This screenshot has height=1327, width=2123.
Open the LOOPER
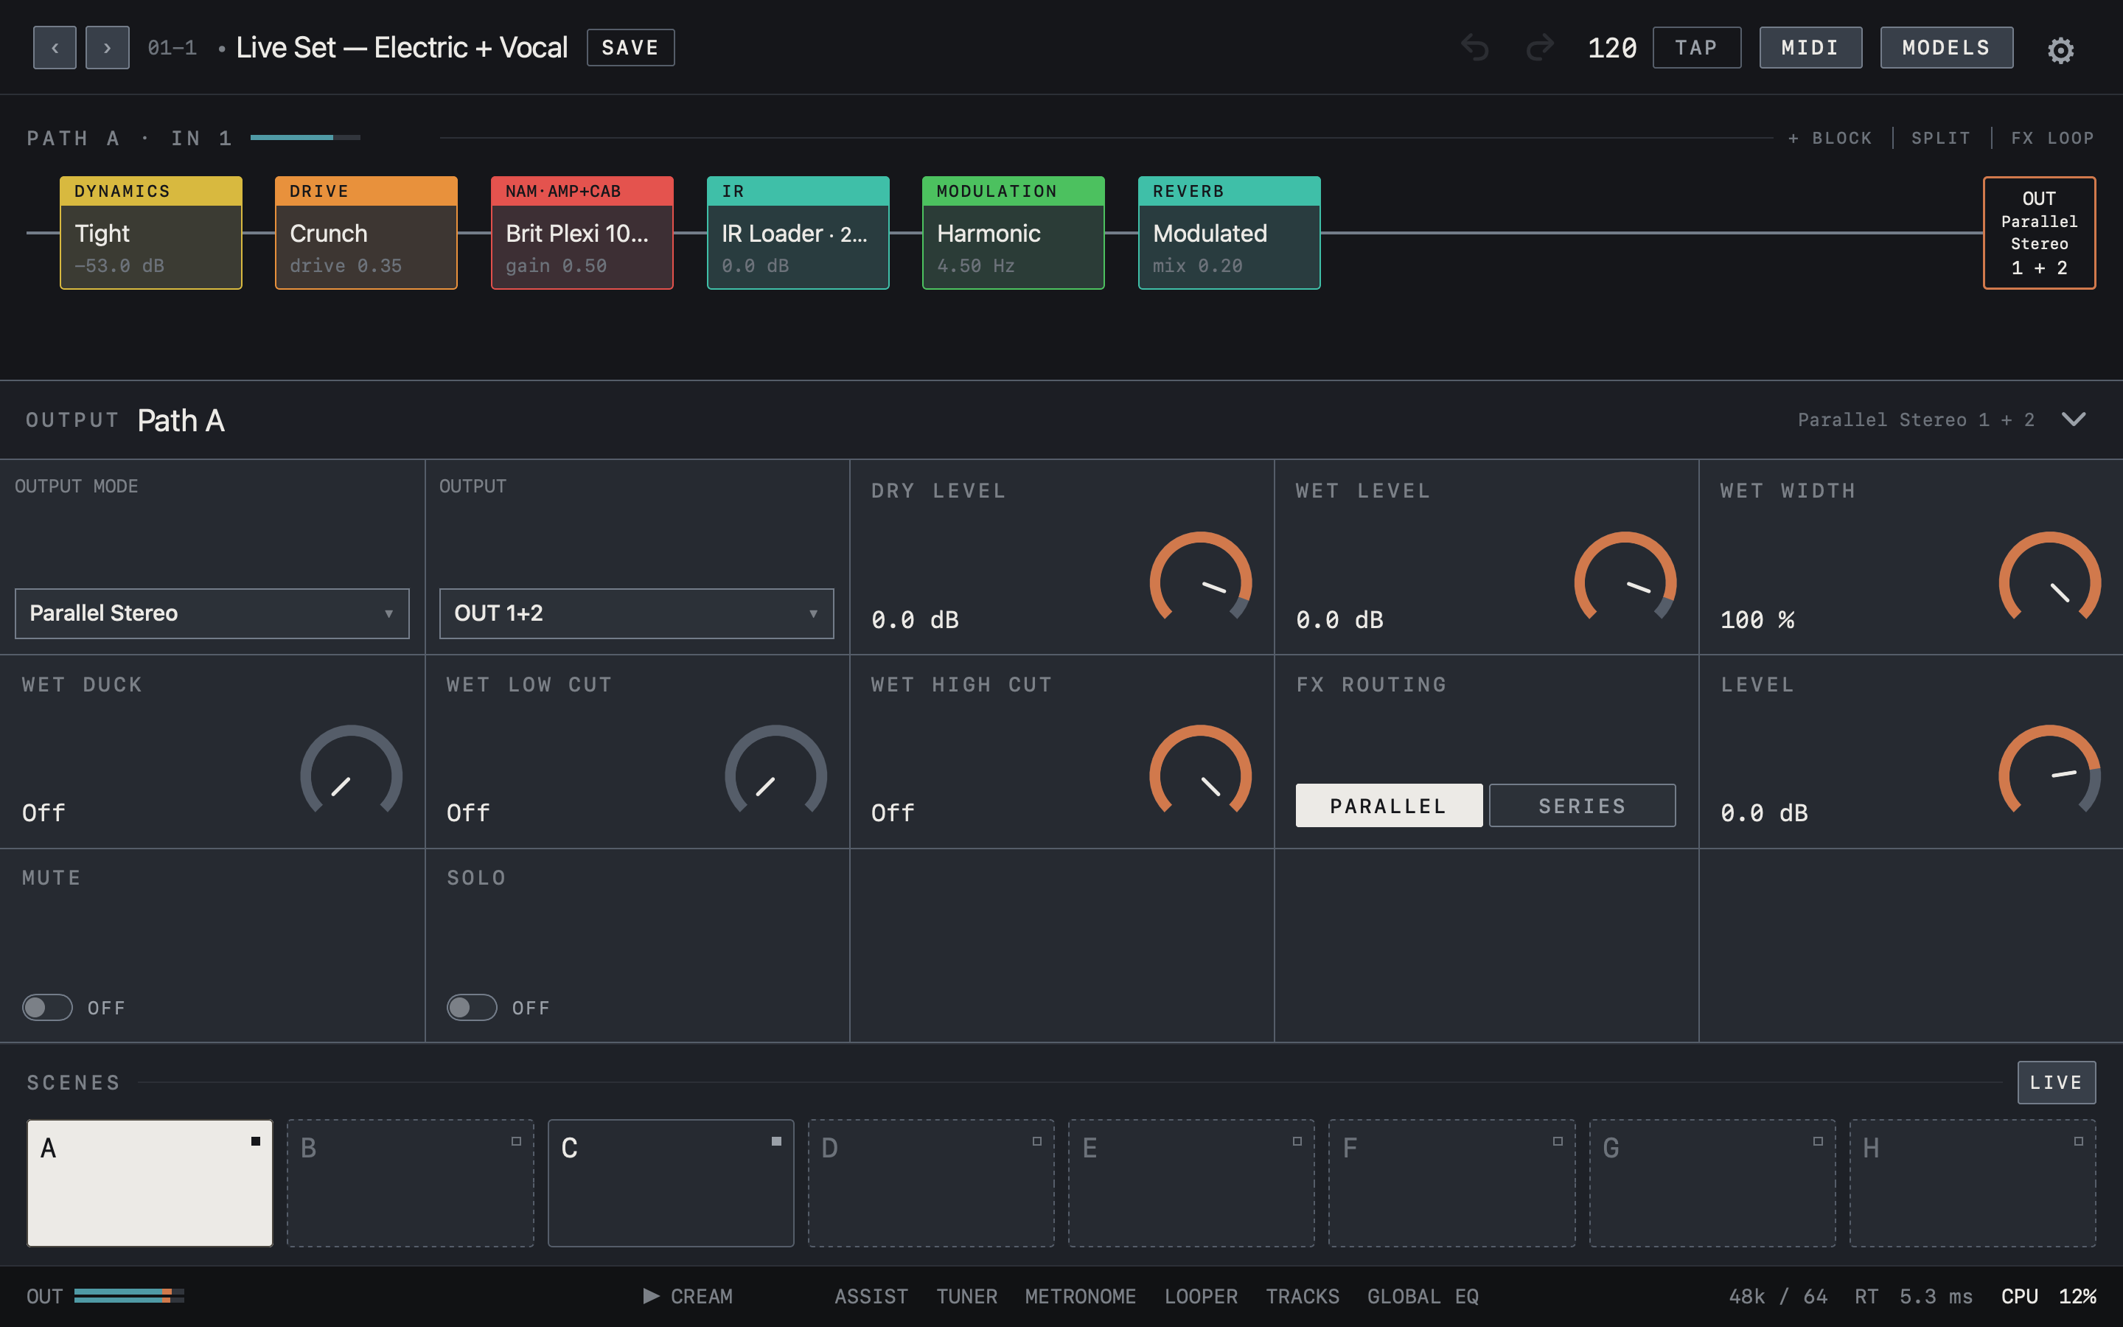point(1201,1296)
